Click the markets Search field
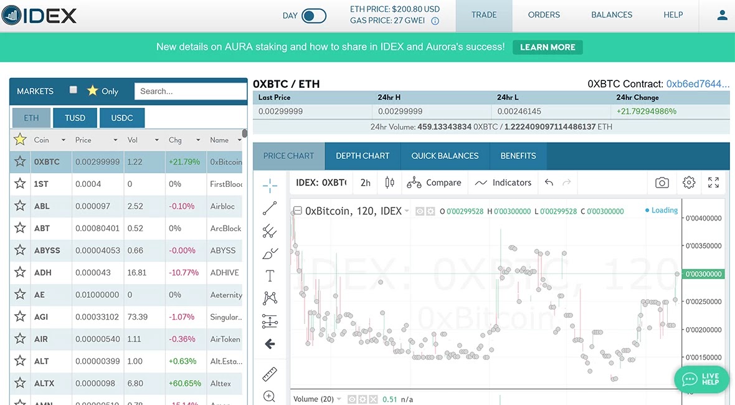This screenshot has width=735, height=405. point(191,91)
